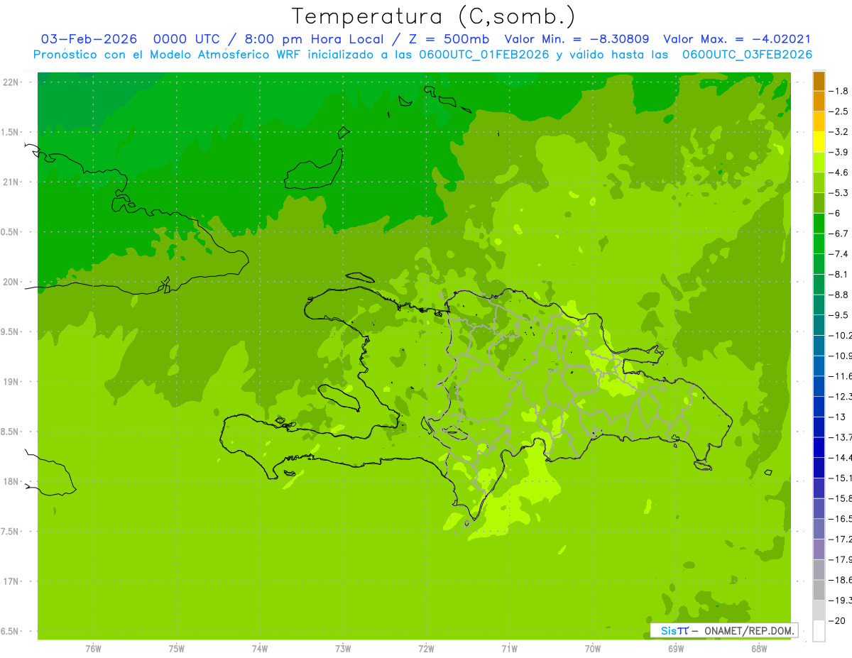Select the "Z = 500mb" level text
This screenshot has width=852, height=658.
point(448,39)
